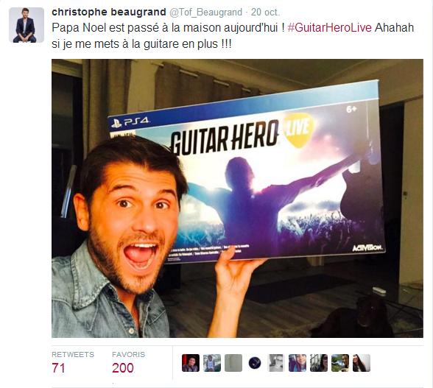View the list behind the FAVORIS label
The image size is (433, 388).
click(x=128, y=355)
